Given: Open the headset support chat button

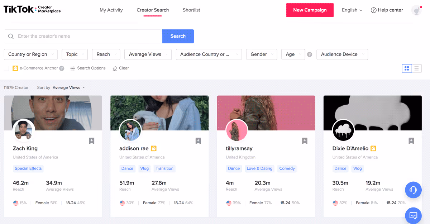Looking at the screenshot, I should coord(413,190).
